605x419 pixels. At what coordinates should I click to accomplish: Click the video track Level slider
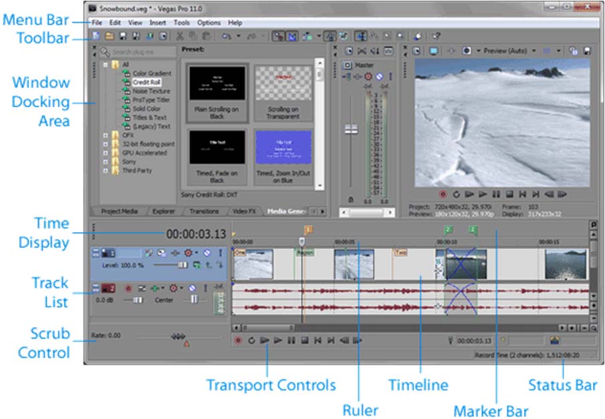[x=170, y=265]
